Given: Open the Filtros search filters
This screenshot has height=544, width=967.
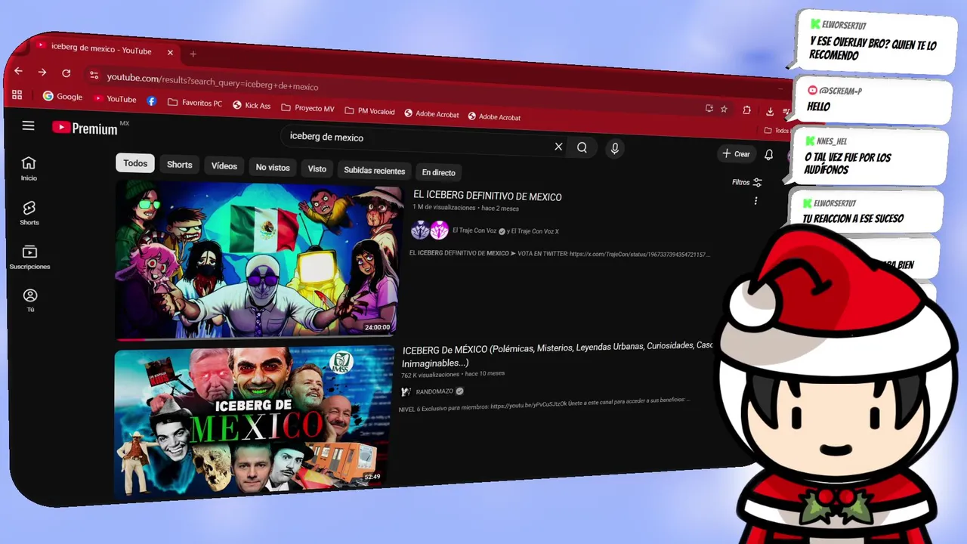Looking at the screenshot, I should [747, 182].
